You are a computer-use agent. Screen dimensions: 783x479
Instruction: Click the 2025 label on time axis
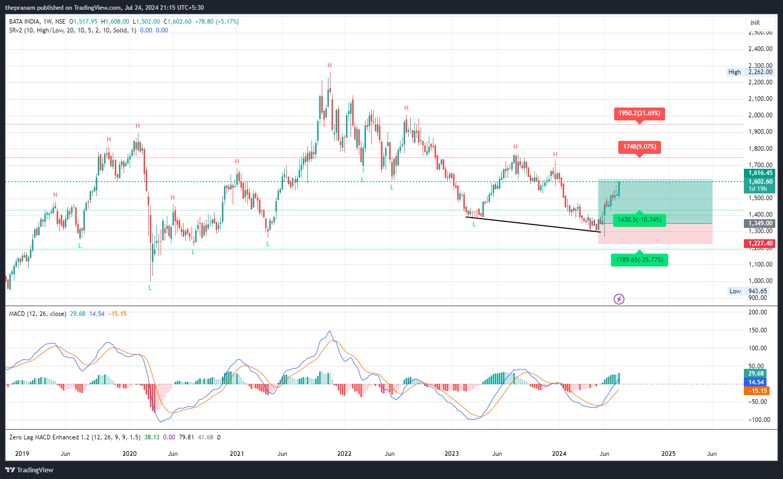click(668, 454)
